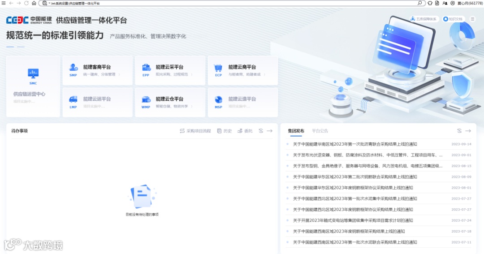Switch to 集团发布 tab
Image resolution: width=484 pixels, height=254 pixels.
(296, 131)
